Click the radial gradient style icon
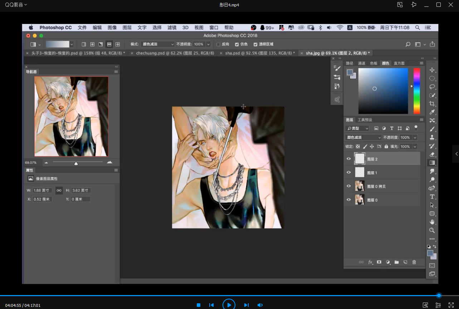 pos(92,44)
